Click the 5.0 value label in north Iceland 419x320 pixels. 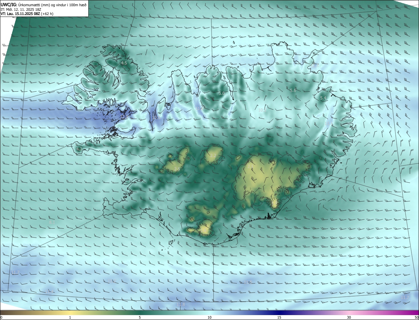pos(222,94)
